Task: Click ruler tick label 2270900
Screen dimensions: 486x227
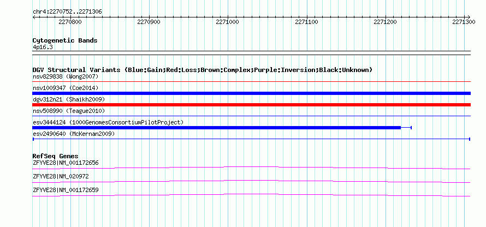Action: pos(149,22)
